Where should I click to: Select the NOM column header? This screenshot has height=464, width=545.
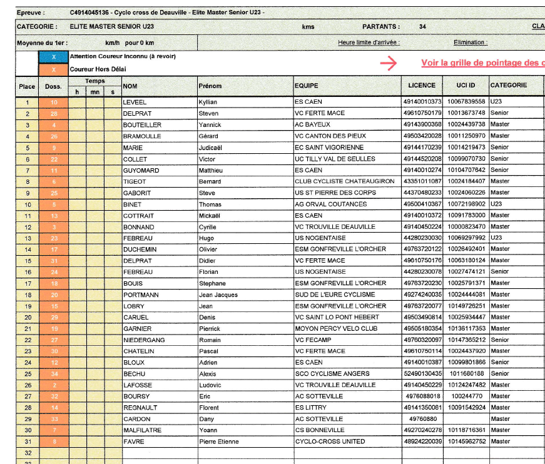click(x=160, y=86)
